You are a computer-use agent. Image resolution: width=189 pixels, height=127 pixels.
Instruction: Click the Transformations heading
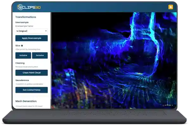26,17
